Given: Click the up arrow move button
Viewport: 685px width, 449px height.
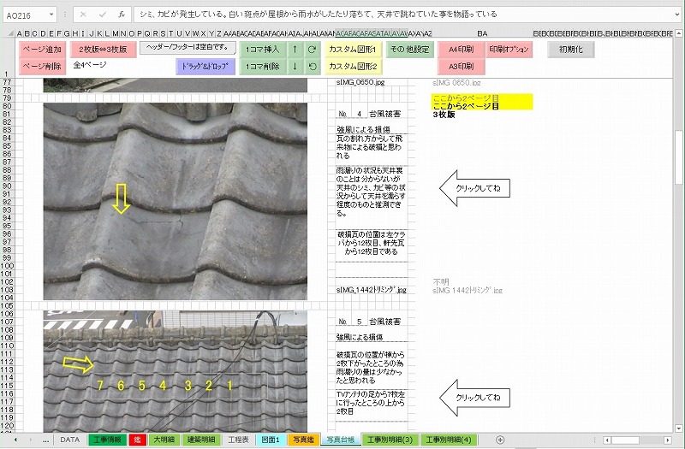Looking at the screenshot, I should (295, 50).
